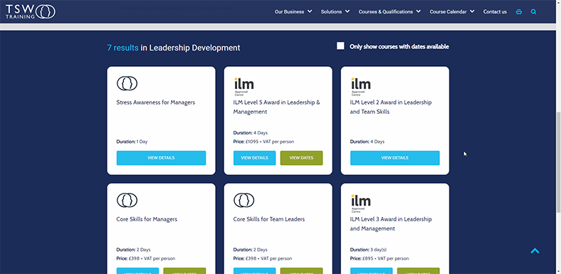Click 'Duration: 2 Days' on Core Skills for Team Leaders
Viewport: 561px width, 274px height.
point(251,250)
